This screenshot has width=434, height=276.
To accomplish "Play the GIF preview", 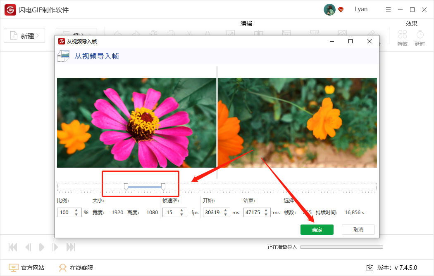I will pyautogui.click(x=41, y=247).
